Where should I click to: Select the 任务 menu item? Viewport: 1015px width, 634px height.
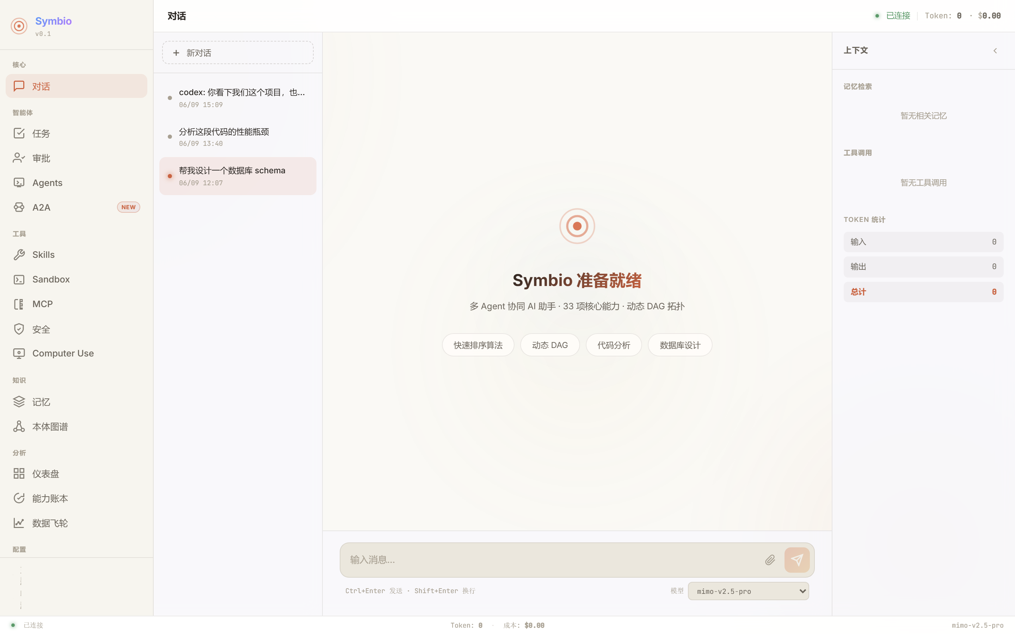click(76, 133)
